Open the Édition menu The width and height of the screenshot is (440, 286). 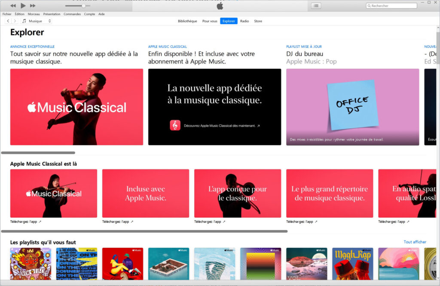pyautogui.click(x=19, y=14)
